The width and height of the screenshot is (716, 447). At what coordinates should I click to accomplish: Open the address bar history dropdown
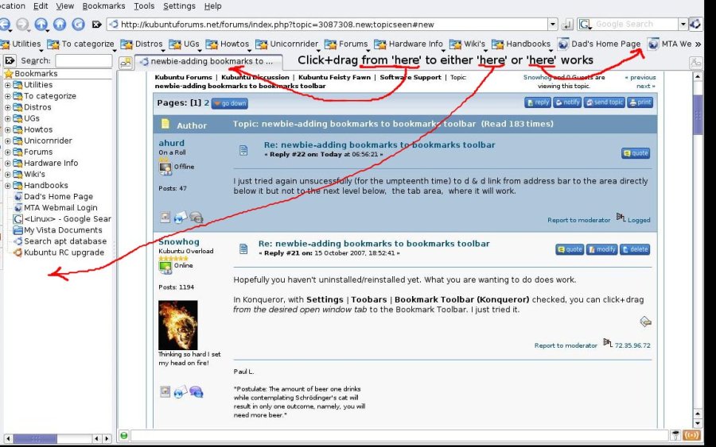click(553, 24)
